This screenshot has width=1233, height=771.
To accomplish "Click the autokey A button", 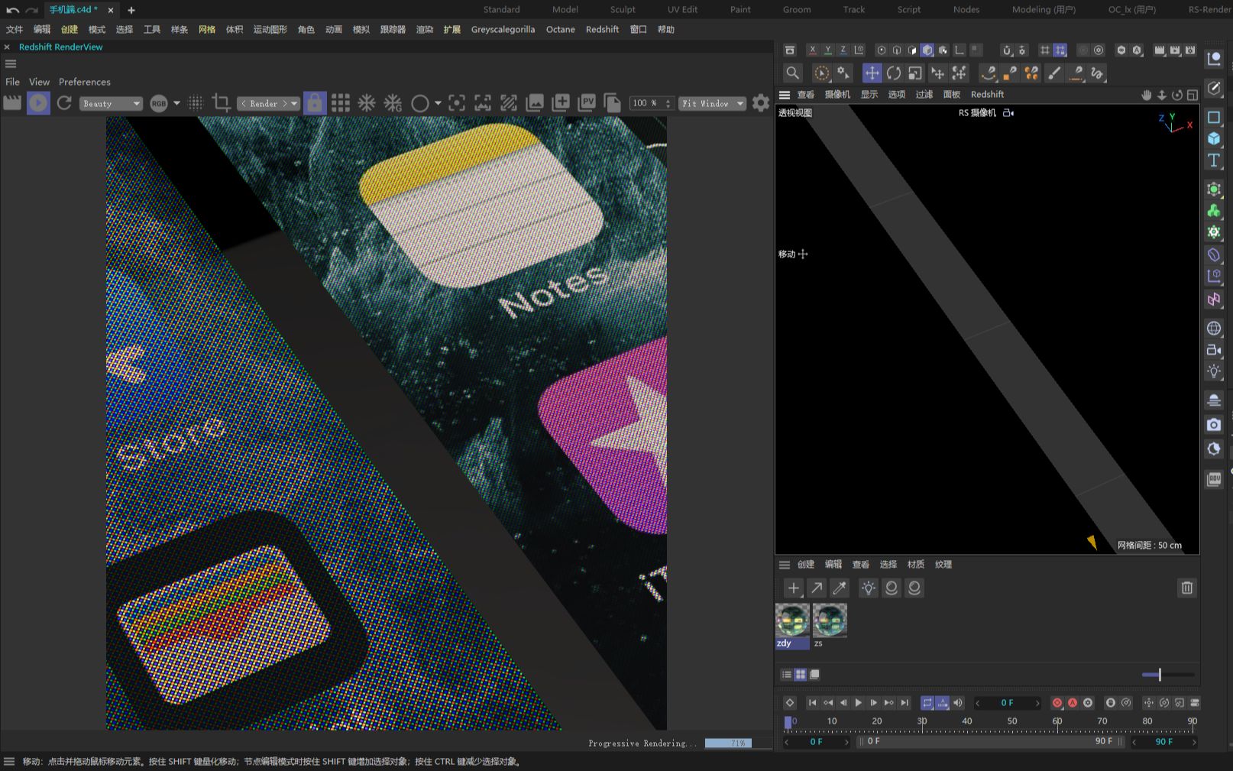I will [x=1073, y=703].
